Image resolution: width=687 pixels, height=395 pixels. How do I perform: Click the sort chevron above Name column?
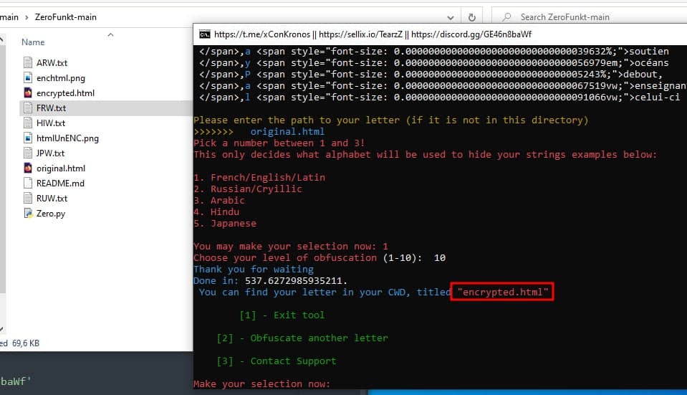[x=110, y=34]
